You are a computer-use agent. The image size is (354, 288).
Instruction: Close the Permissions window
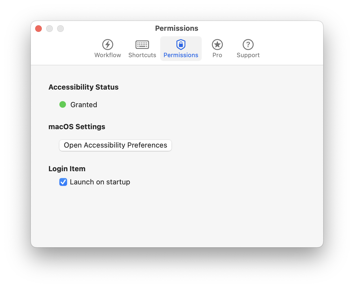pyautogui.click(x=38, y=29)
